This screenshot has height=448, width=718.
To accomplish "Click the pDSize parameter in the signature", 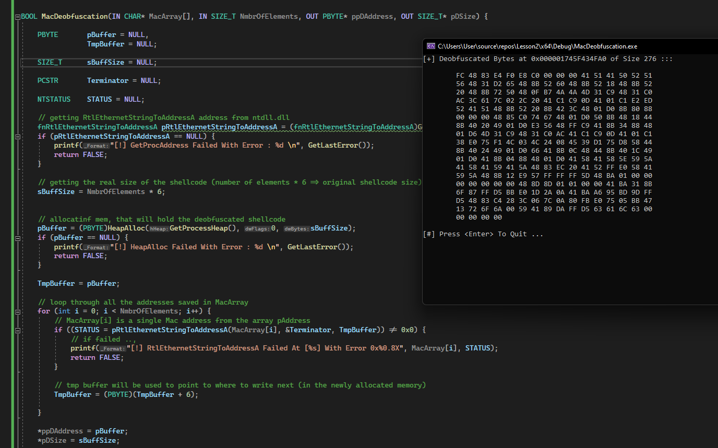I will 463,17.
